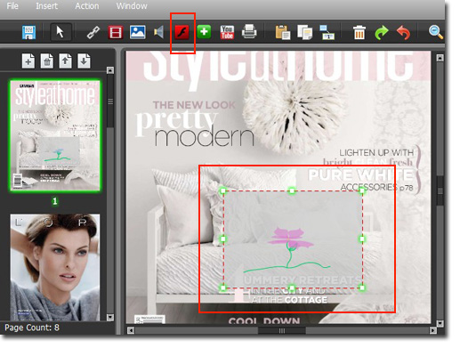Insert a movie with film icon
This screenshot has height=356, width=468.
tap(115, 32)
